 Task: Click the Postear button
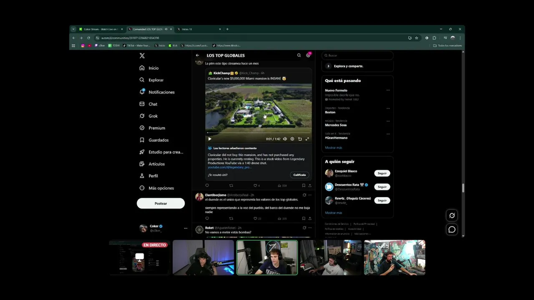[161, 203]
